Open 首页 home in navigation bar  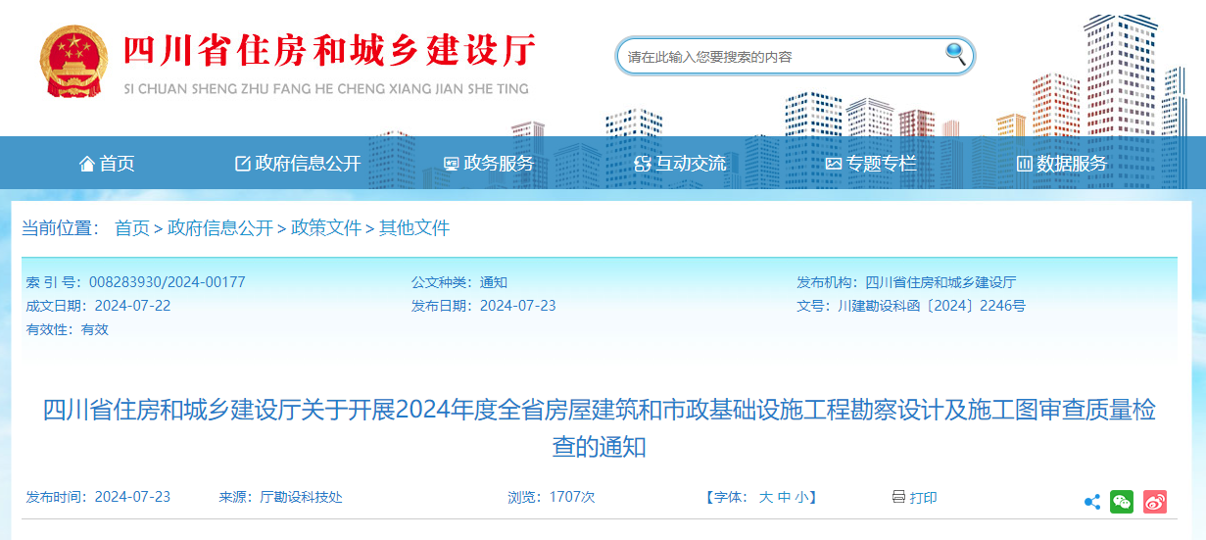(107, 164)
